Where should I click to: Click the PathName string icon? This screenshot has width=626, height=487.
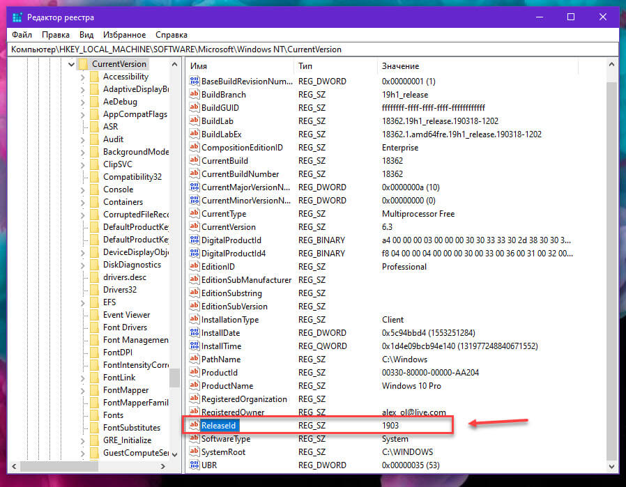point(194,359)
